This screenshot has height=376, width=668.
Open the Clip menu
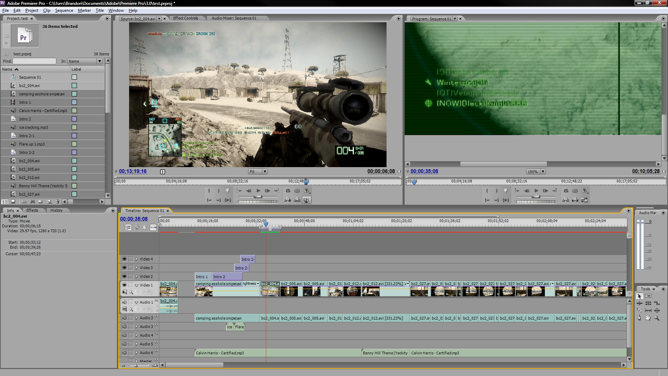[x=47, y=10]
